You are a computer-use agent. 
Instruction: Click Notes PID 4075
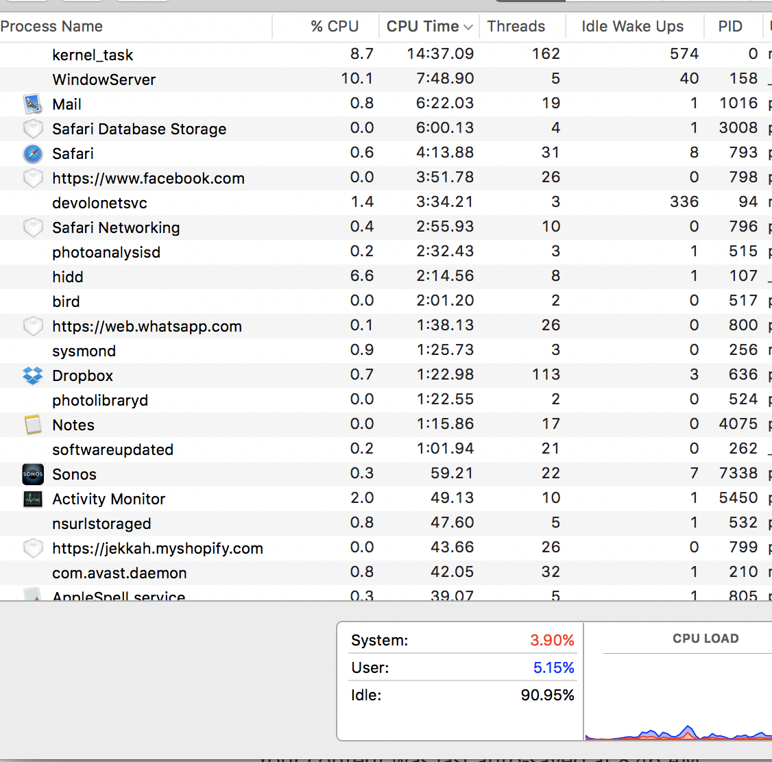(738, 423)
